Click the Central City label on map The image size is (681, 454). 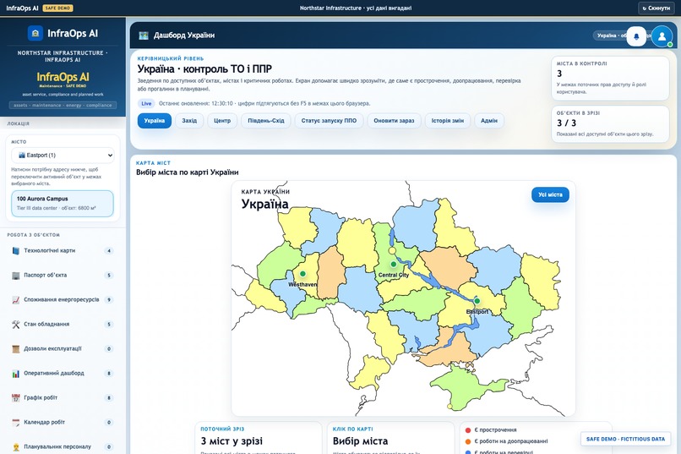coord(394,275)
